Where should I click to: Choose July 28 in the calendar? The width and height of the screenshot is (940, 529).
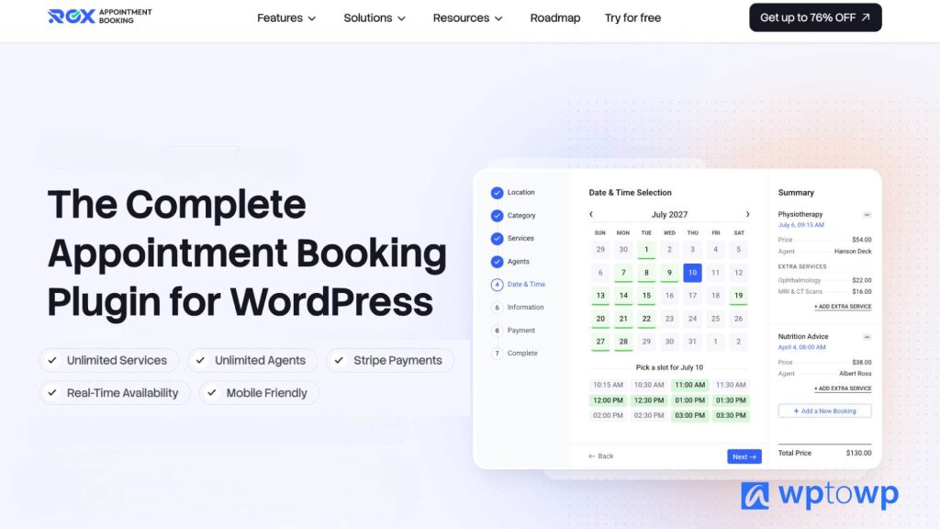[623, 342]
